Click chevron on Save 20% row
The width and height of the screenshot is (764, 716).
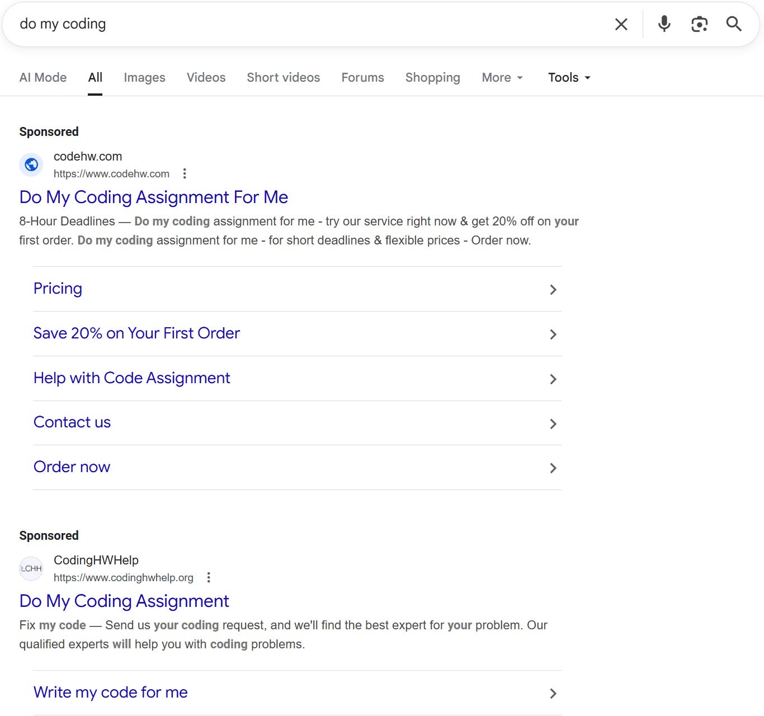click(x=553, y=334)
